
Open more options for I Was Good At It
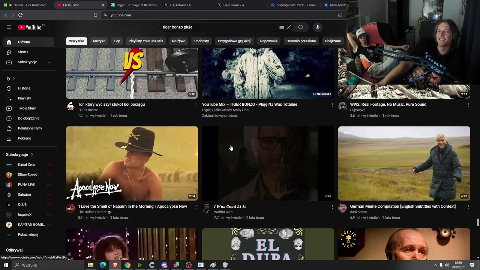[x=332, y=207]
